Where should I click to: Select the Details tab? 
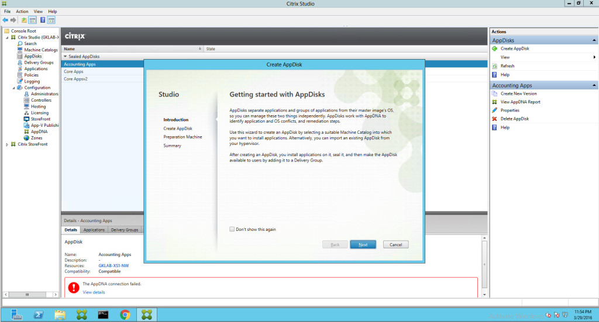pyautogui.click(x=71, y=230)
